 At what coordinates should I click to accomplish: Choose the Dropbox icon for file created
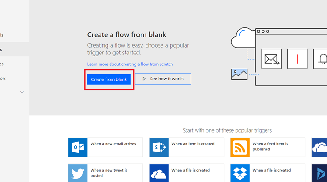240,173
